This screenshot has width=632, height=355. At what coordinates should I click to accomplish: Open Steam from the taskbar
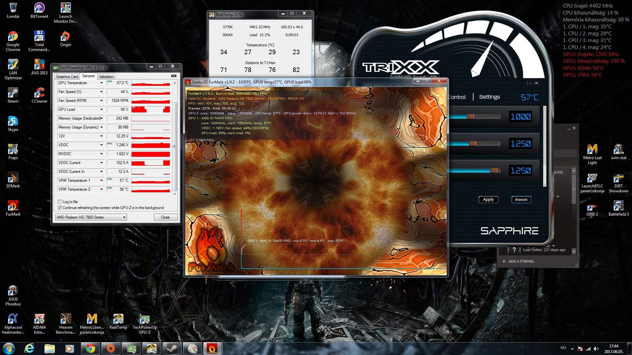point(172,348)
